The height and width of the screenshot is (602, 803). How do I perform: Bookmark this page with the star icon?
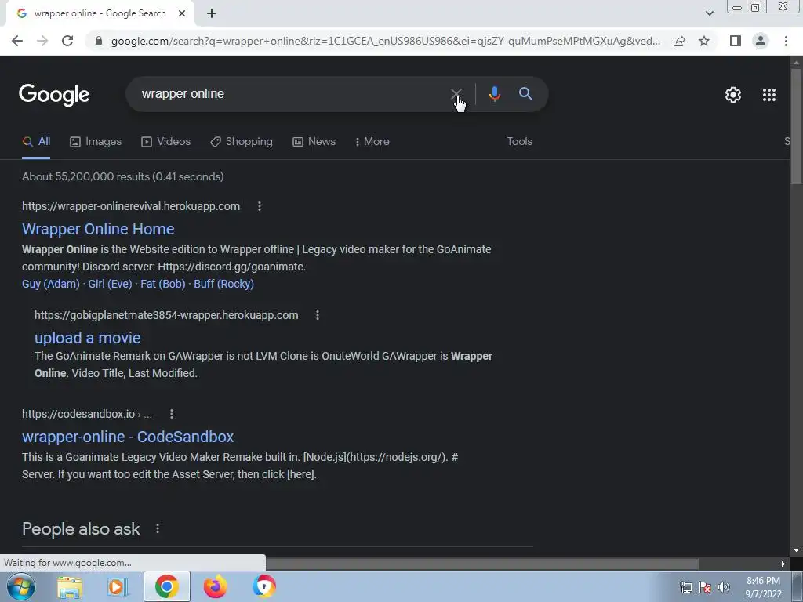click(704, 41)
